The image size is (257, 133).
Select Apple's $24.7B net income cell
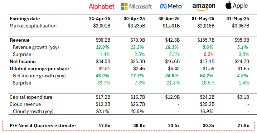(242, 62)
